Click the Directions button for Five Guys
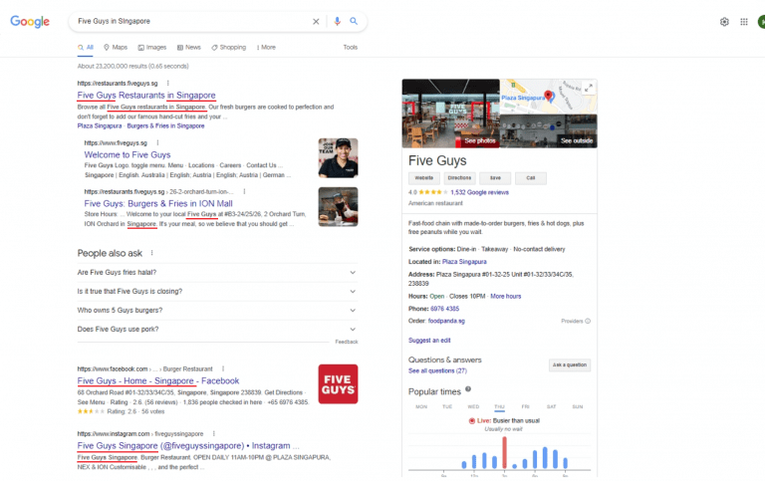Viewport: 765px width, 481px height. point(458,177)
